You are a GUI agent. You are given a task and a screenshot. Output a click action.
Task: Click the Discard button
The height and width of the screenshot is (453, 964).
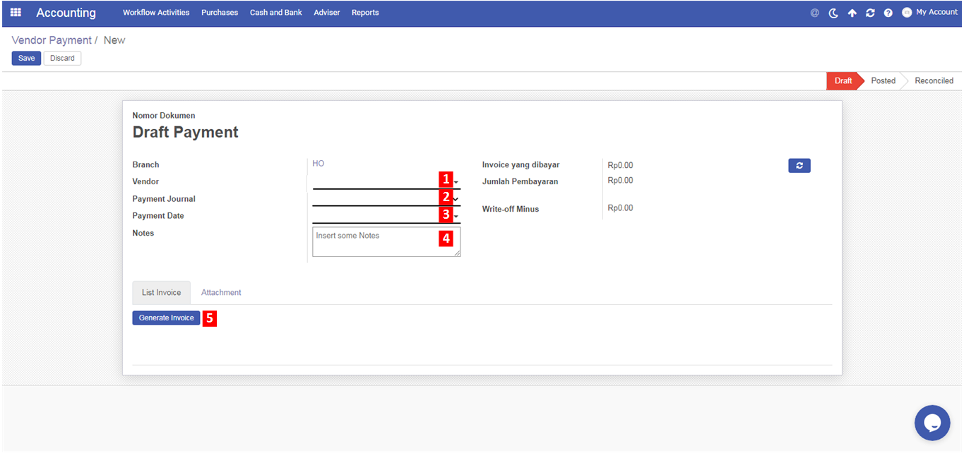pos(62,58)
